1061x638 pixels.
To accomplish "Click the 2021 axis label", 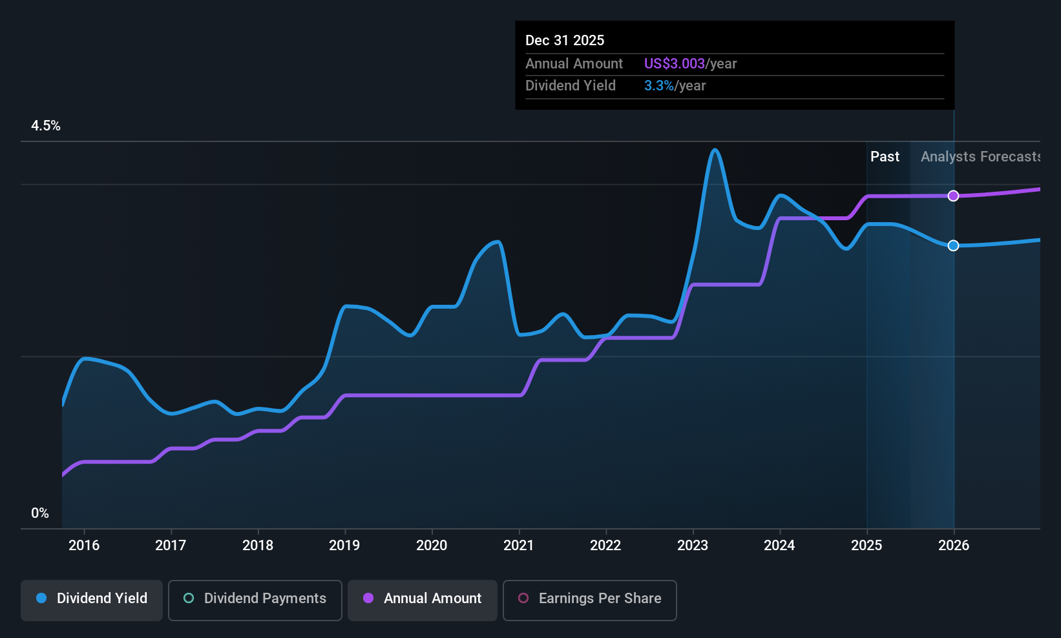I will (x=519, y=545).
